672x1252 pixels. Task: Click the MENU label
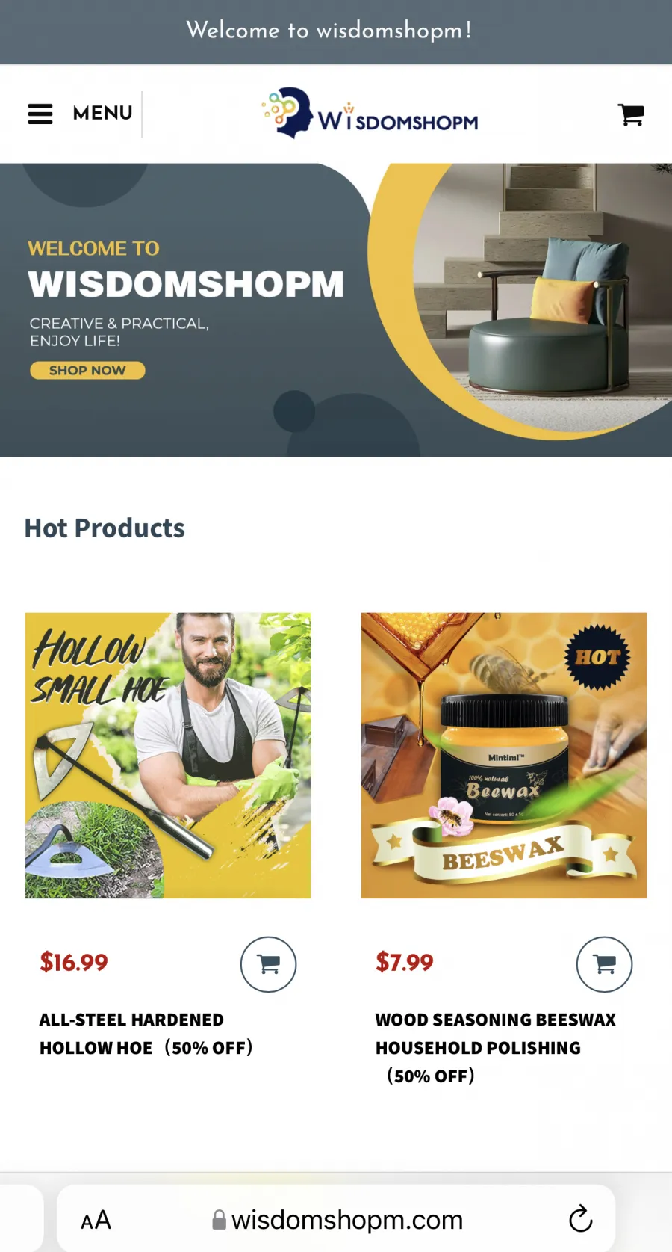click(102, 113)
